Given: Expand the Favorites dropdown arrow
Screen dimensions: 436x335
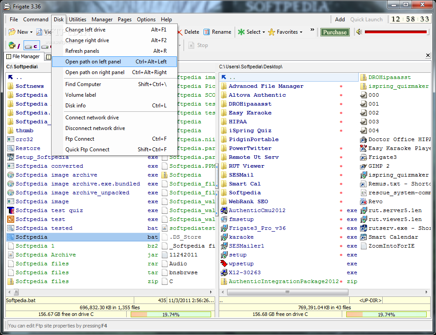Looking at the screenshot, I should [x=301, y=32].
